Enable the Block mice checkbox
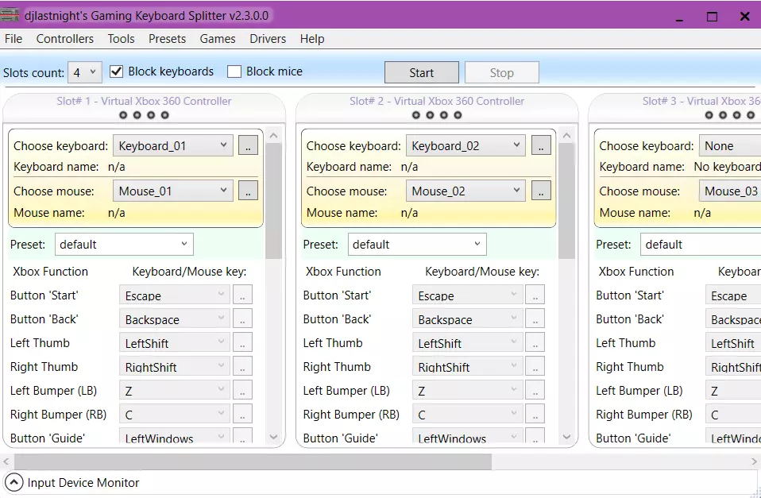761x498 pixels. pyautogui.click(x=234, y=71)
